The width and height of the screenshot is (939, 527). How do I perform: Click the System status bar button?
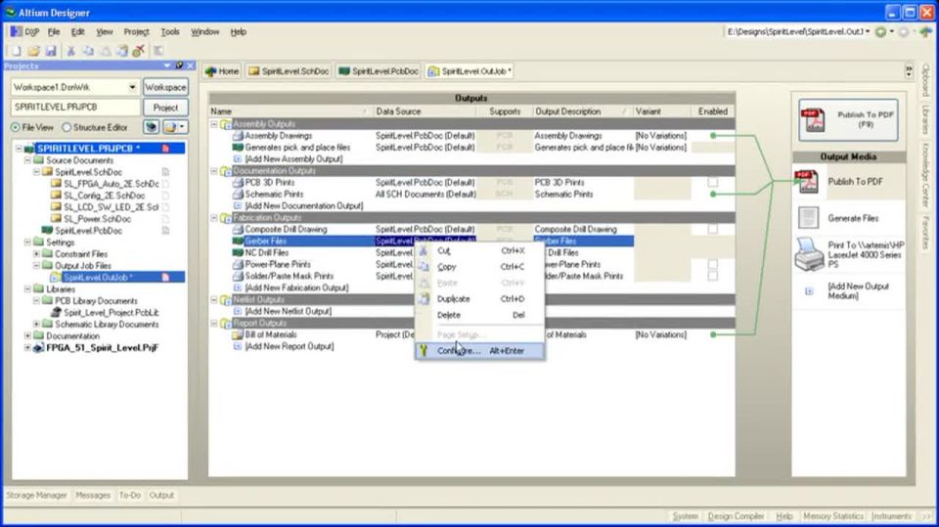685,516
